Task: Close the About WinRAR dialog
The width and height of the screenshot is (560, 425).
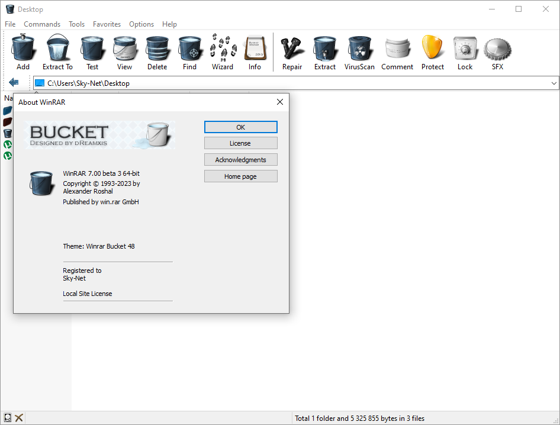Action: click(x=280, y=102)
